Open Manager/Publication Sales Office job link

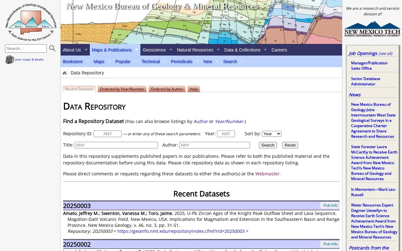tap(369, 66)
